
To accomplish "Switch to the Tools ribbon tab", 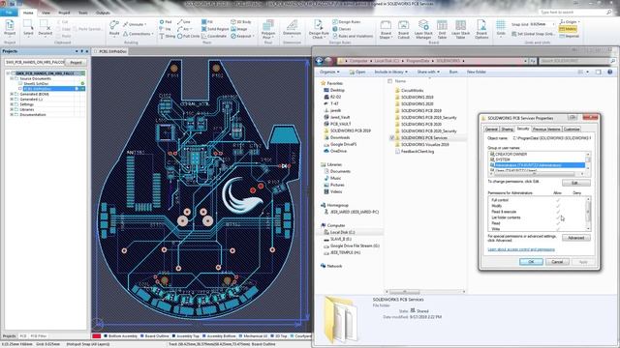I will pos(82,13).
